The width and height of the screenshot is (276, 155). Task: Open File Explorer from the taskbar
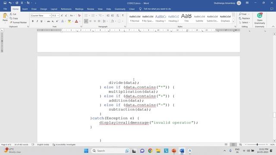click(x=158, y=151)
